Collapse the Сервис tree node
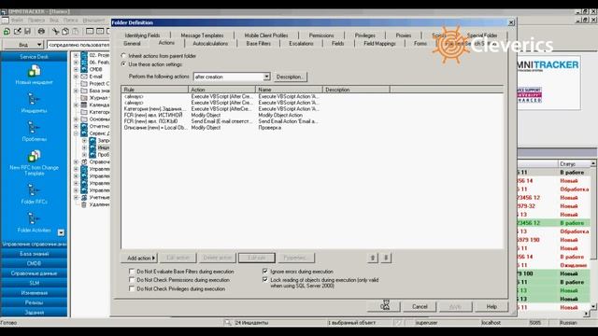The height and width of the screenshot is (336, 598). pos(76,133)
